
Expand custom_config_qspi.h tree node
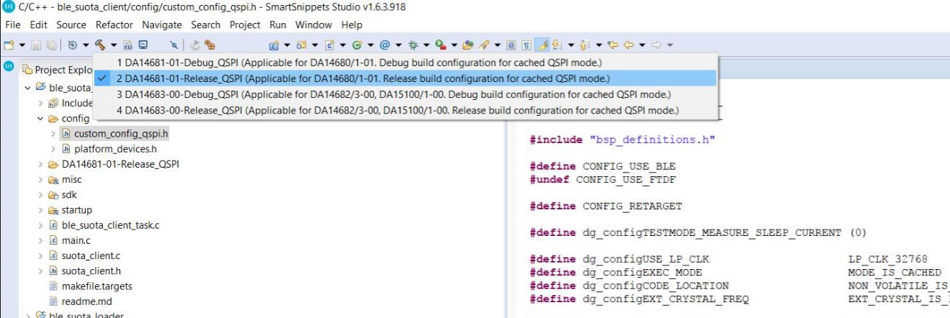coord(53,134)
